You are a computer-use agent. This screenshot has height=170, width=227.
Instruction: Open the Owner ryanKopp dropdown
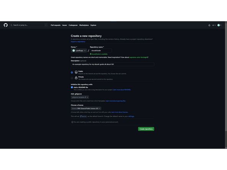click(x=79, y=51)
